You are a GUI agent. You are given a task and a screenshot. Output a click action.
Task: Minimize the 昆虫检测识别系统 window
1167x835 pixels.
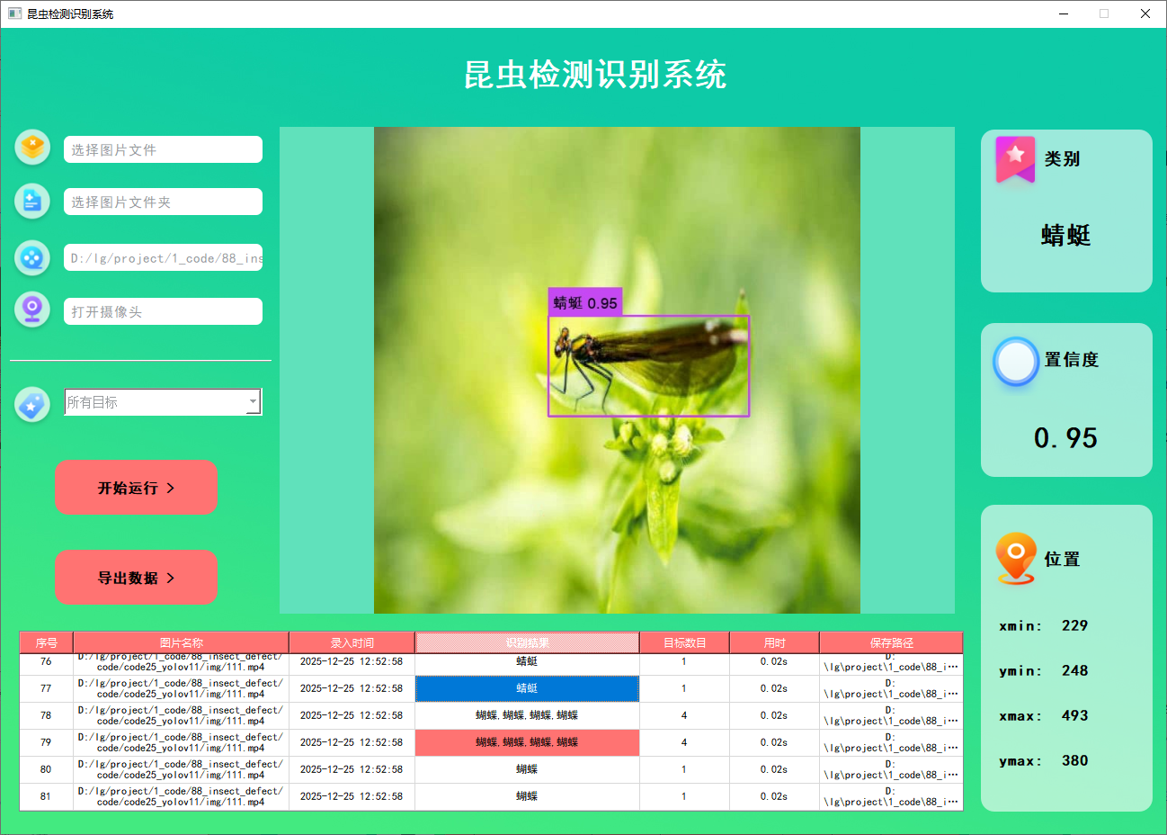[1064, 13]
